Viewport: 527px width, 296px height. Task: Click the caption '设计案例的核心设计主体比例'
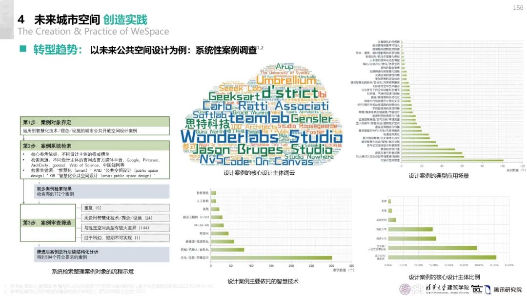click(444, 277)
